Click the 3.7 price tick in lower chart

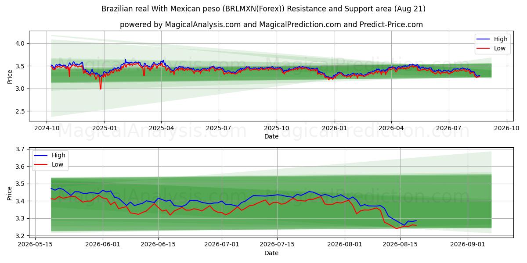21,149
